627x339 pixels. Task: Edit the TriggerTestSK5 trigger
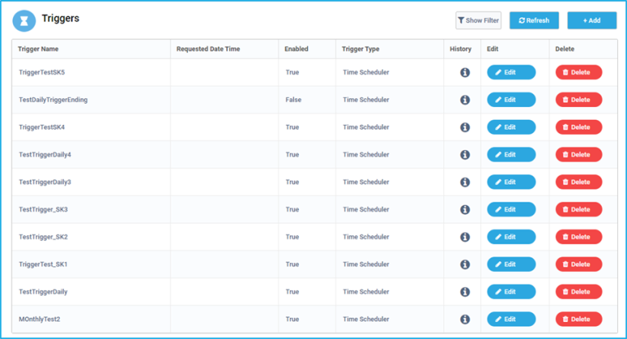(511, 73)
